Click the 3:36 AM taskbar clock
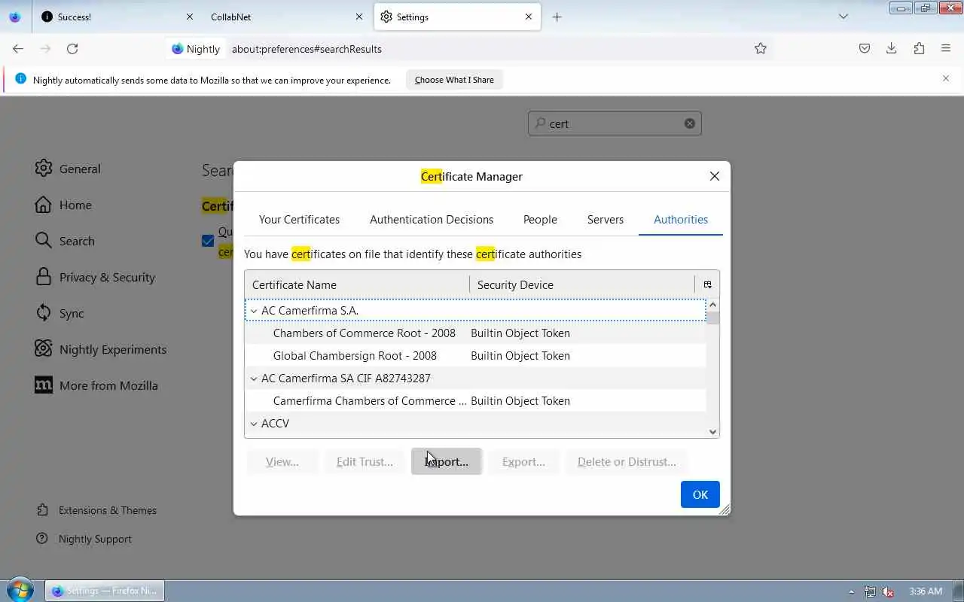Screen dimensions: 964x602 coord(926,591)
